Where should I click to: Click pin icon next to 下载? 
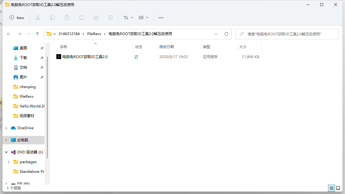(42, 58)
